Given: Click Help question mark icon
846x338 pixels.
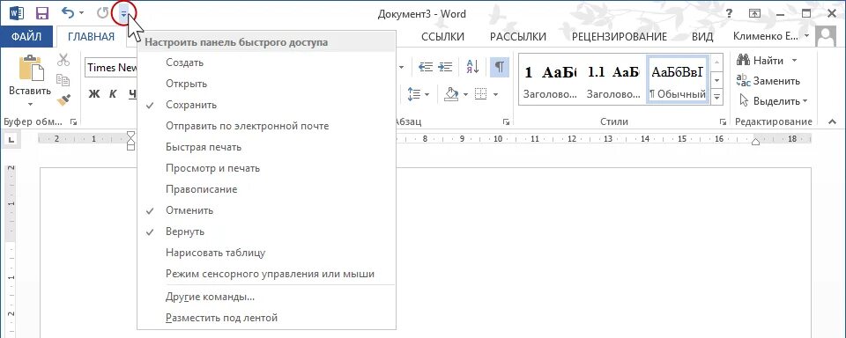Looking at the screenshot, I should (x=729, y=13).
